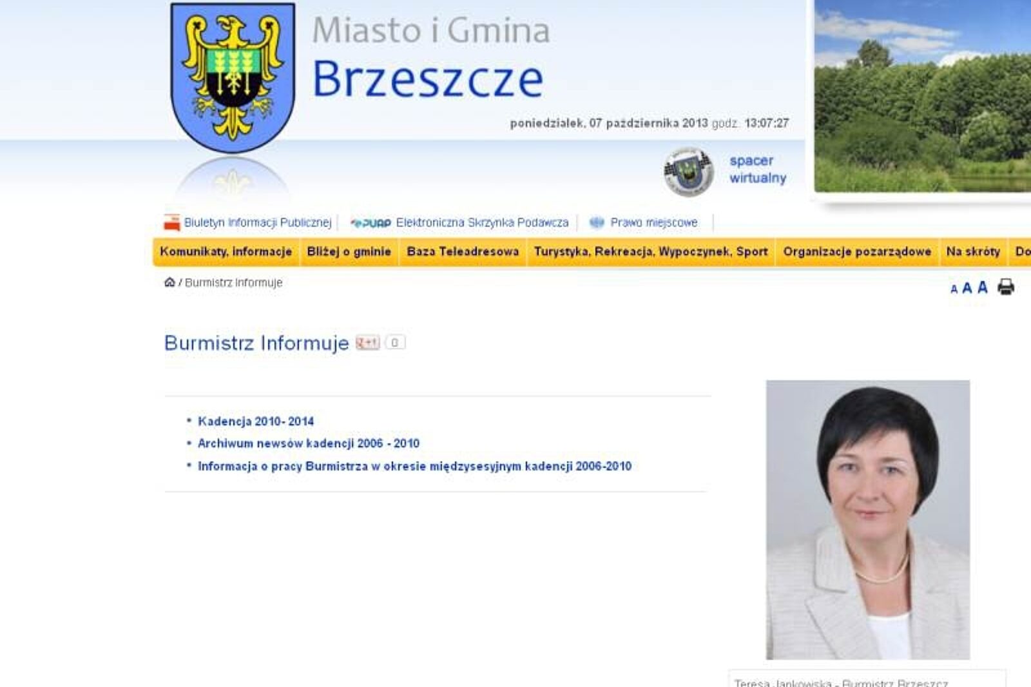
Task: Open the Kadencja 2010-2014 link
Action: [255, 421]
